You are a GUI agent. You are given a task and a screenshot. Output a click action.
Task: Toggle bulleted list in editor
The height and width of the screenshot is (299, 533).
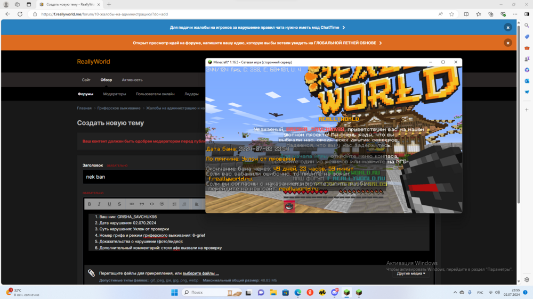click(x=174, y=204)
